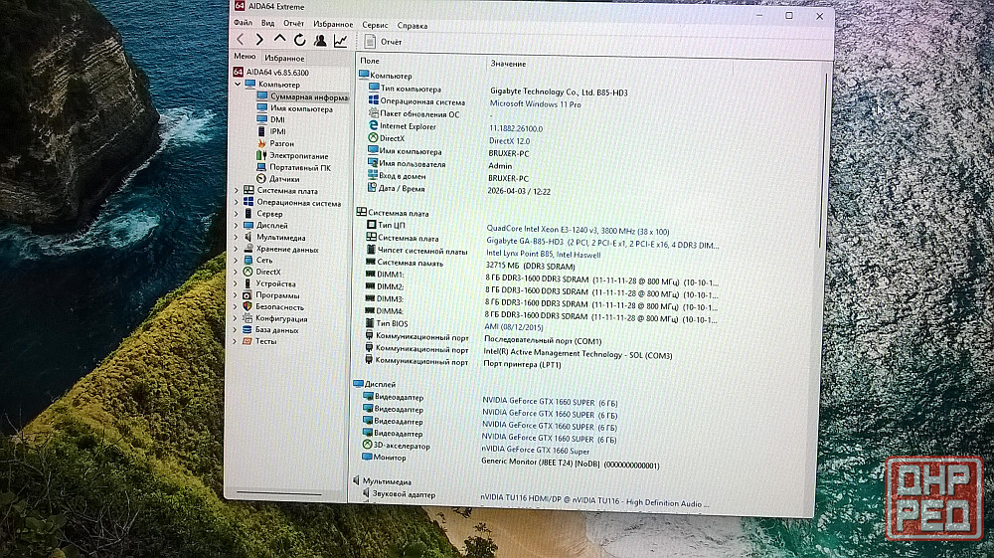Open the Файл menu
The height and width of the screenshot is (558, 994).
click(243, 23)
